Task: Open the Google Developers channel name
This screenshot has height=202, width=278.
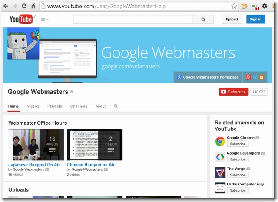Action: (x=243, y=153)
